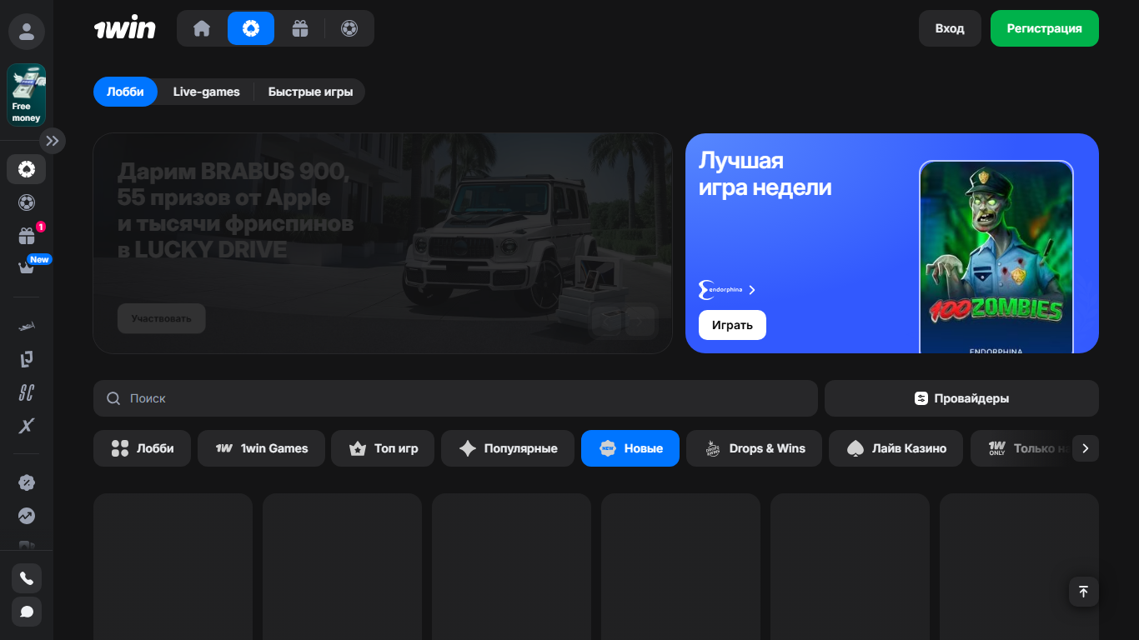Switch to the Live-games tab
Image resolution: width=1139 pixels, height=640 pixels.
coord(206,92)
